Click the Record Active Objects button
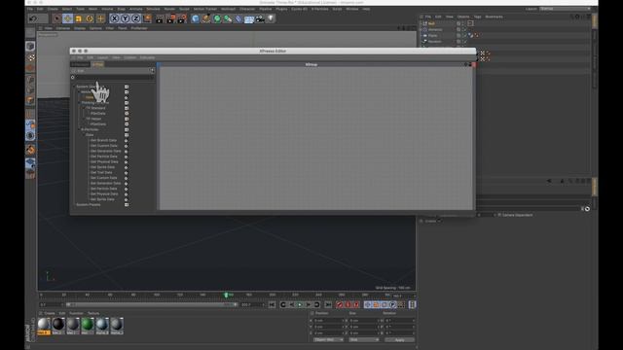 pyautogui.click(x=340, y=304)
